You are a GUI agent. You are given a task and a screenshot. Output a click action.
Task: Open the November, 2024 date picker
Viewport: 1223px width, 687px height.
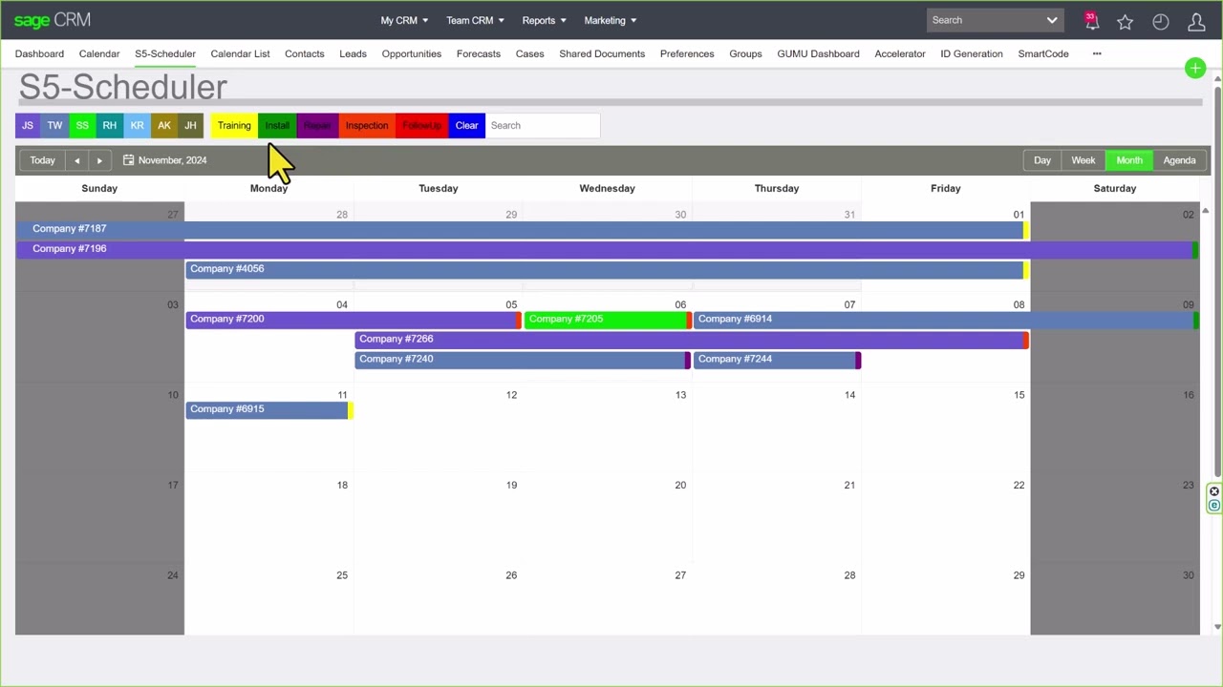164,160
